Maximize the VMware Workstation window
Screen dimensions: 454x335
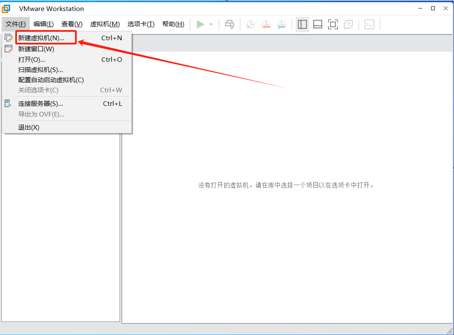coord(433,8)
